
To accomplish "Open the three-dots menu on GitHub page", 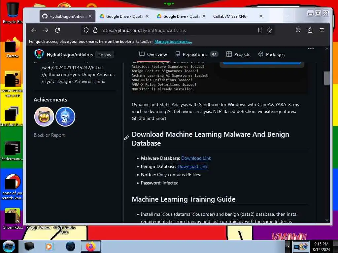I will 311,49.
